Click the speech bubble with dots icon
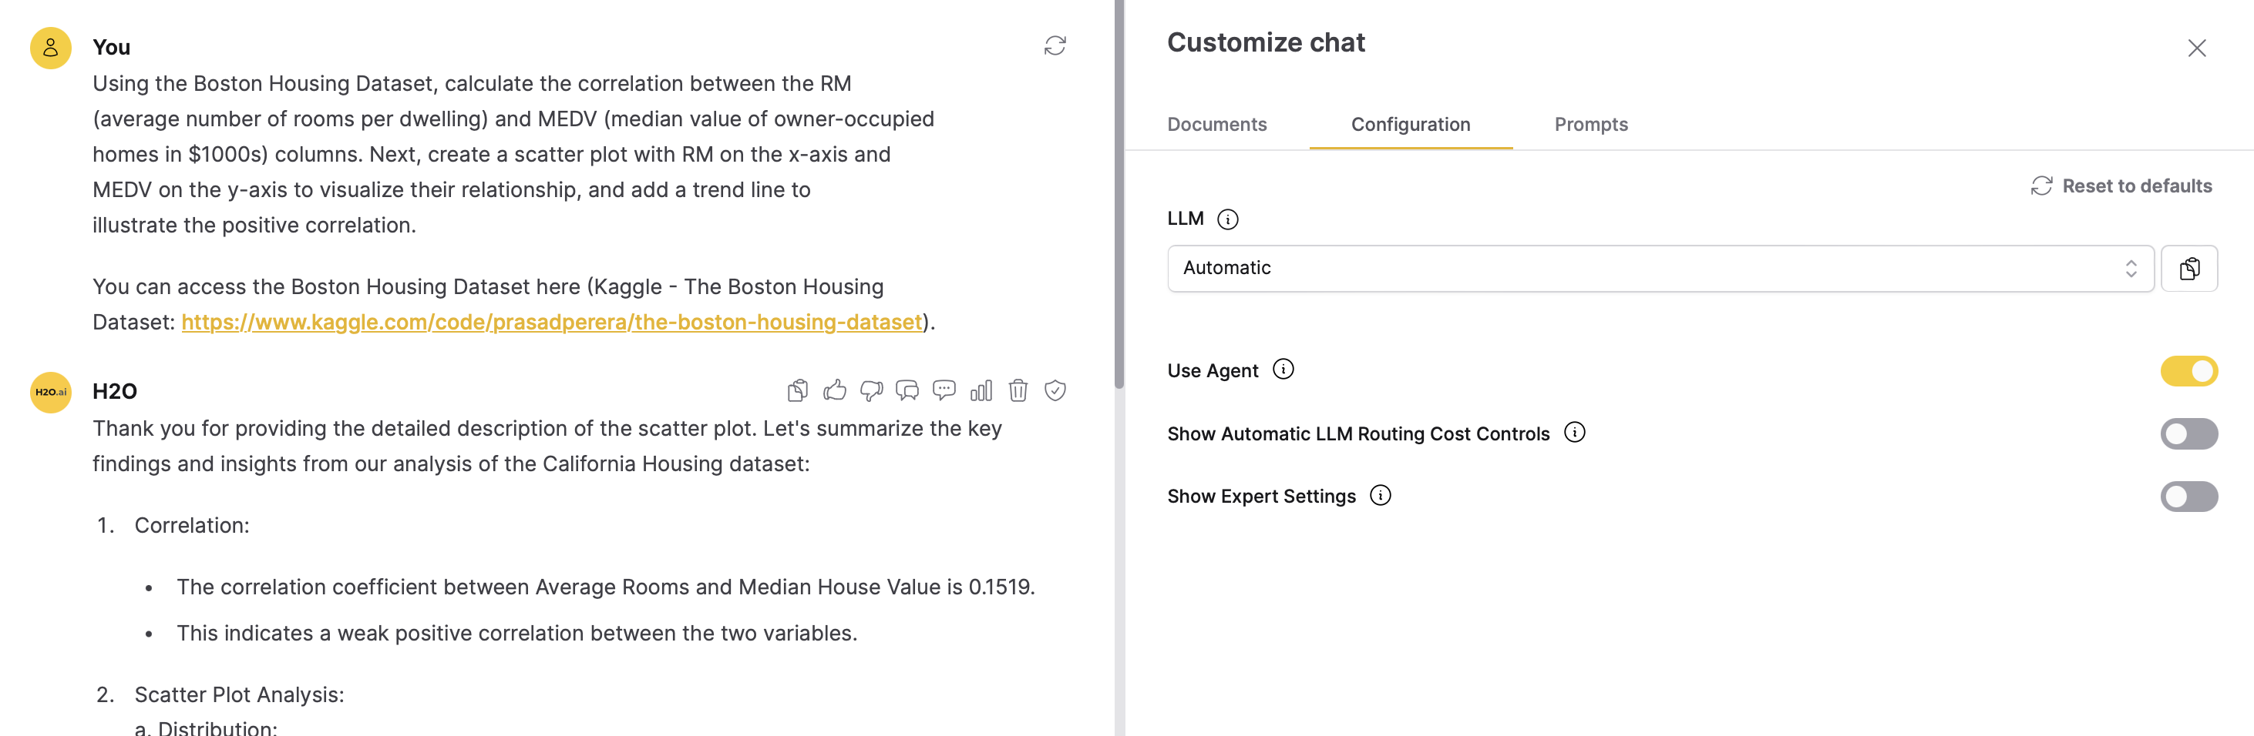 pos(944,391)
